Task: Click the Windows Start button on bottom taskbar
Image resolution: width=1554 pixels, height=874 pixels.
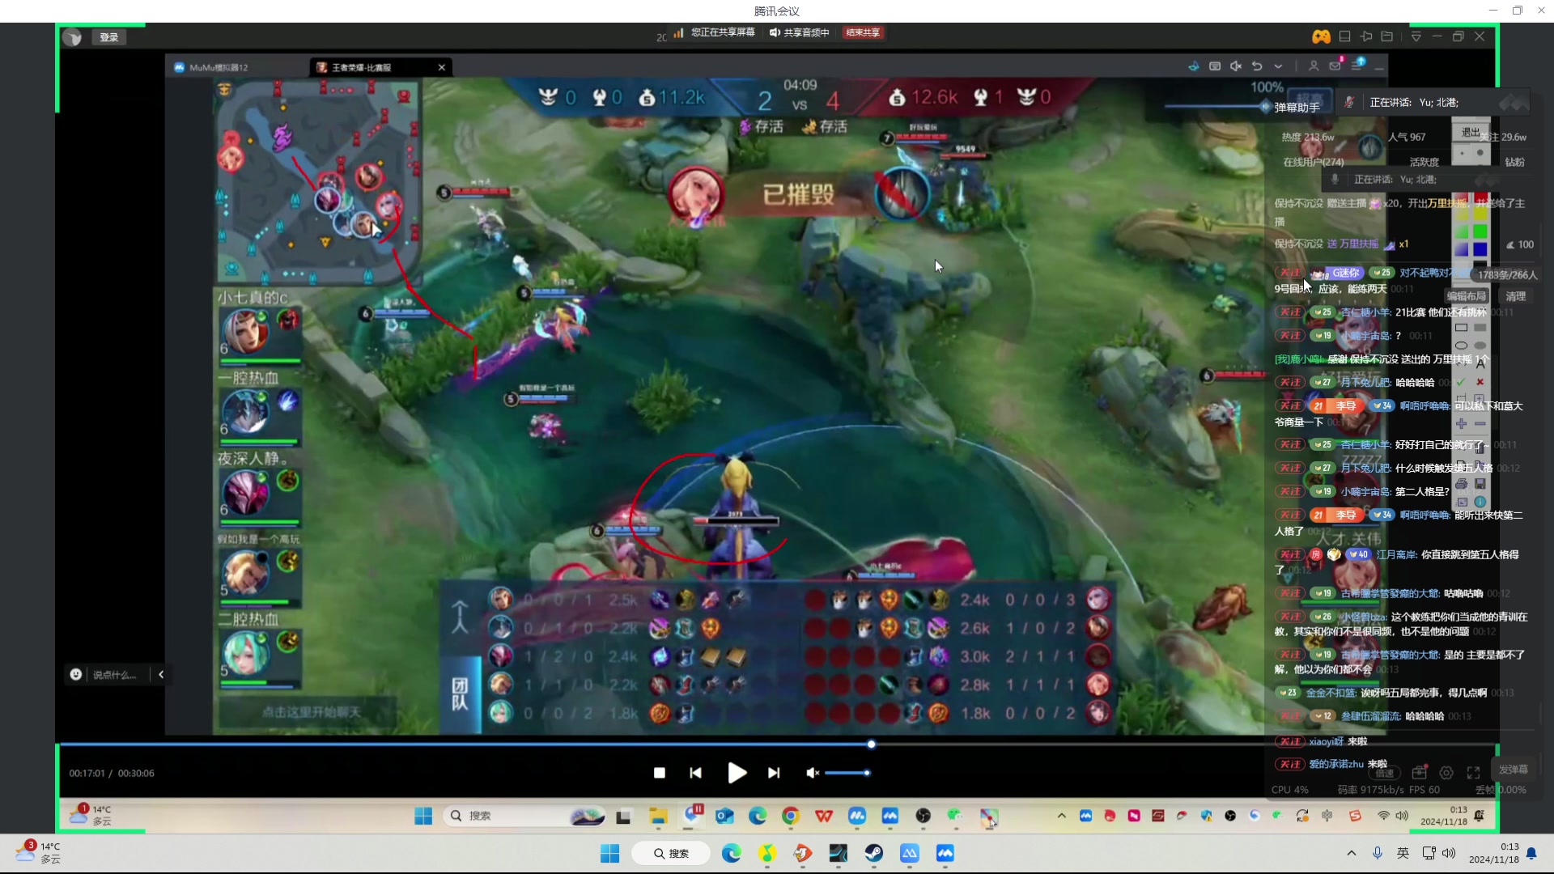Action: pyautogui.click(x=609, y=853)
